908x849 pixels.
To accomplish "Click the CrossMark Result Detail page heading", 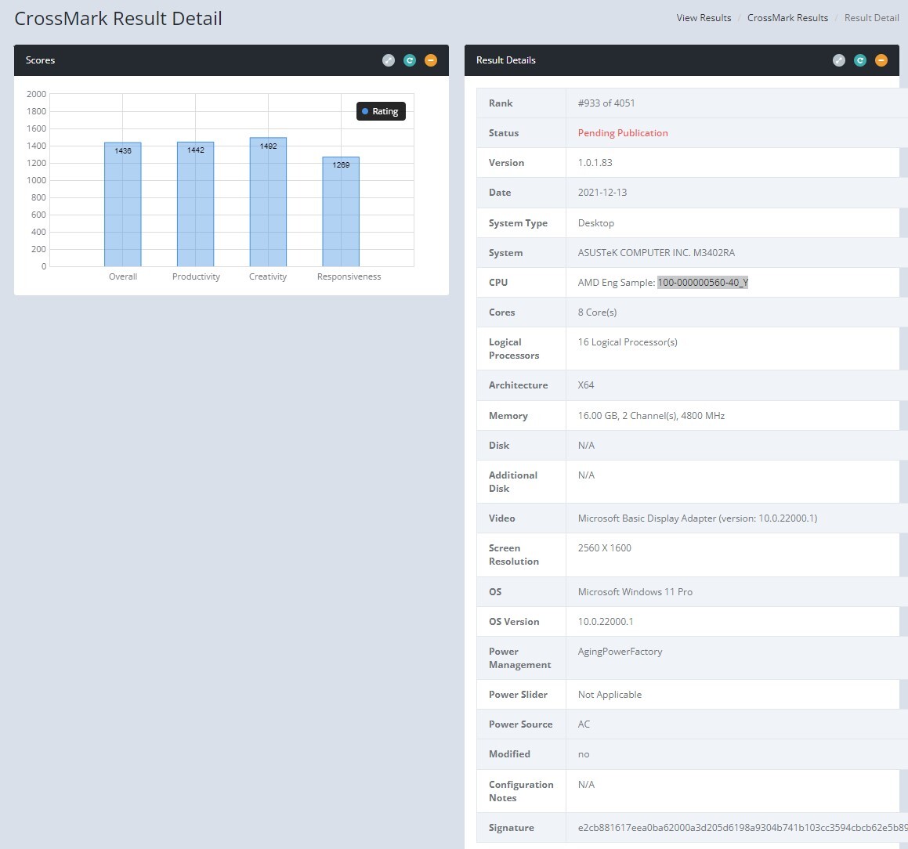I will pyautogui.click(x=118, y=19).
